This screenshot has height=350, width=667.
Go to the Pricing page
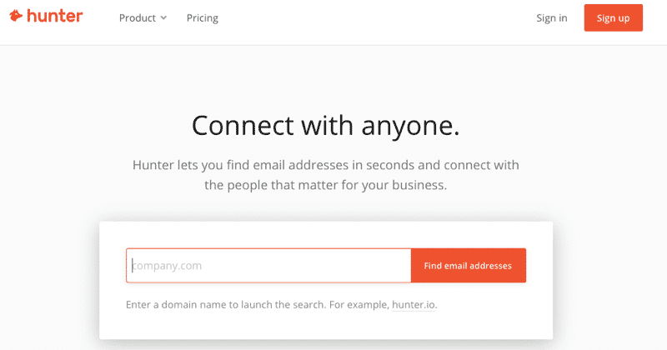coord(203,17)
